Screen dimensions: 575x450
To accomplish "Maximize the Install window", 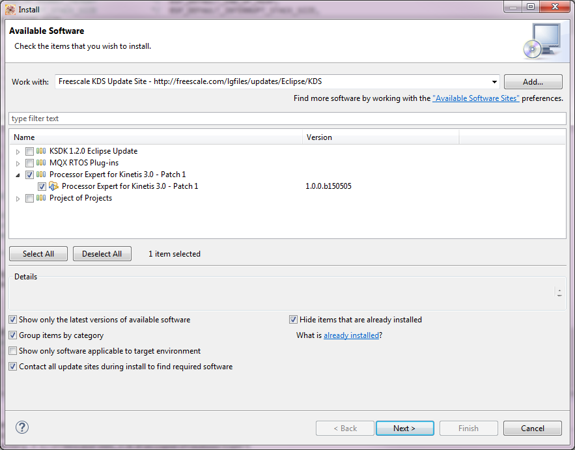I will pyautogui.click(x=531, y=7).
